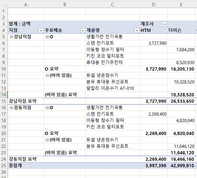Select the O 요약 cell in row 10

point(65,69)
